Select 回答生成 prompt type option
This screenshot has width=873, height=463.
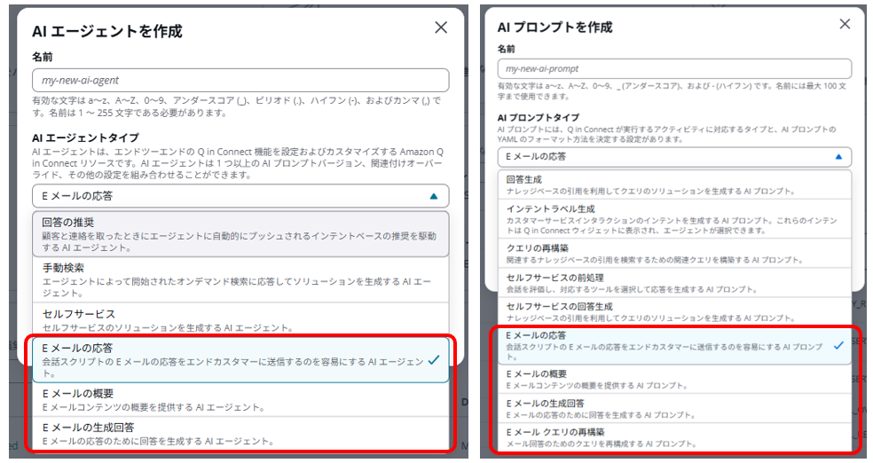coord(674,184)
